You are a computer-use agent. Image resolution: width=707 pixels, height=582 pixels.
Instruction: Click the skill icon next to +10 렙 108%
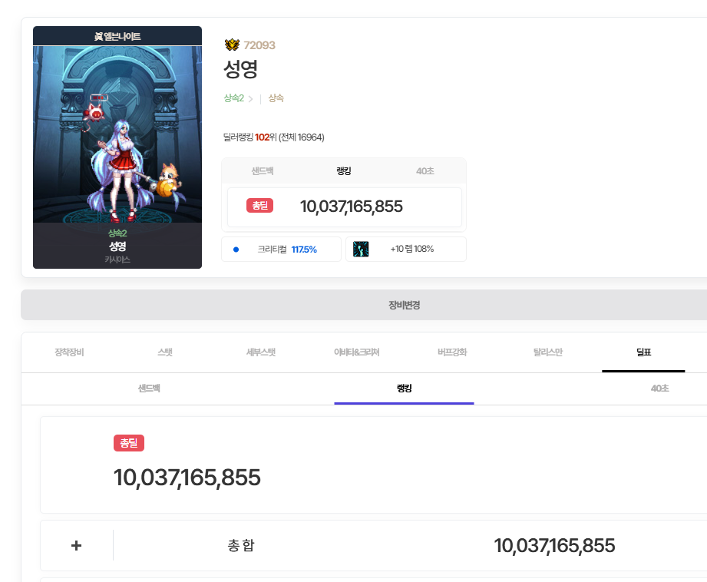tap(361, 249)
